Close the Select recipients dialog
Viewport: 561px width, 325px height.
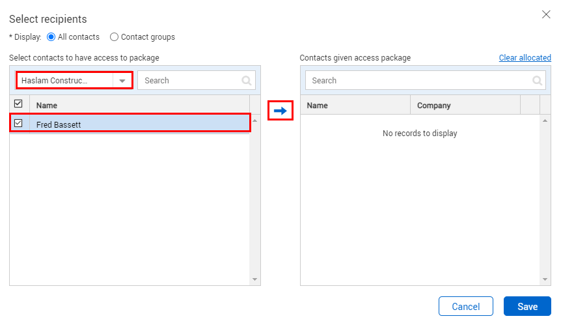point(546,14)
